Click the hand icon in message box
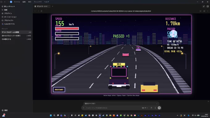Screen dimensions: 210x118 pos(151,108)
